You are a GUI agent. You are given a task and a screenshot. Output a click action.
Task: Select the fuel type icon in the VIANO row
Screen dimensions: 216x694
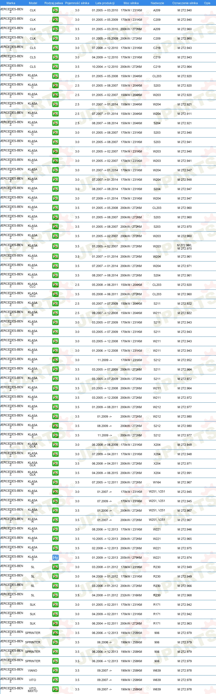pos(56,670)
